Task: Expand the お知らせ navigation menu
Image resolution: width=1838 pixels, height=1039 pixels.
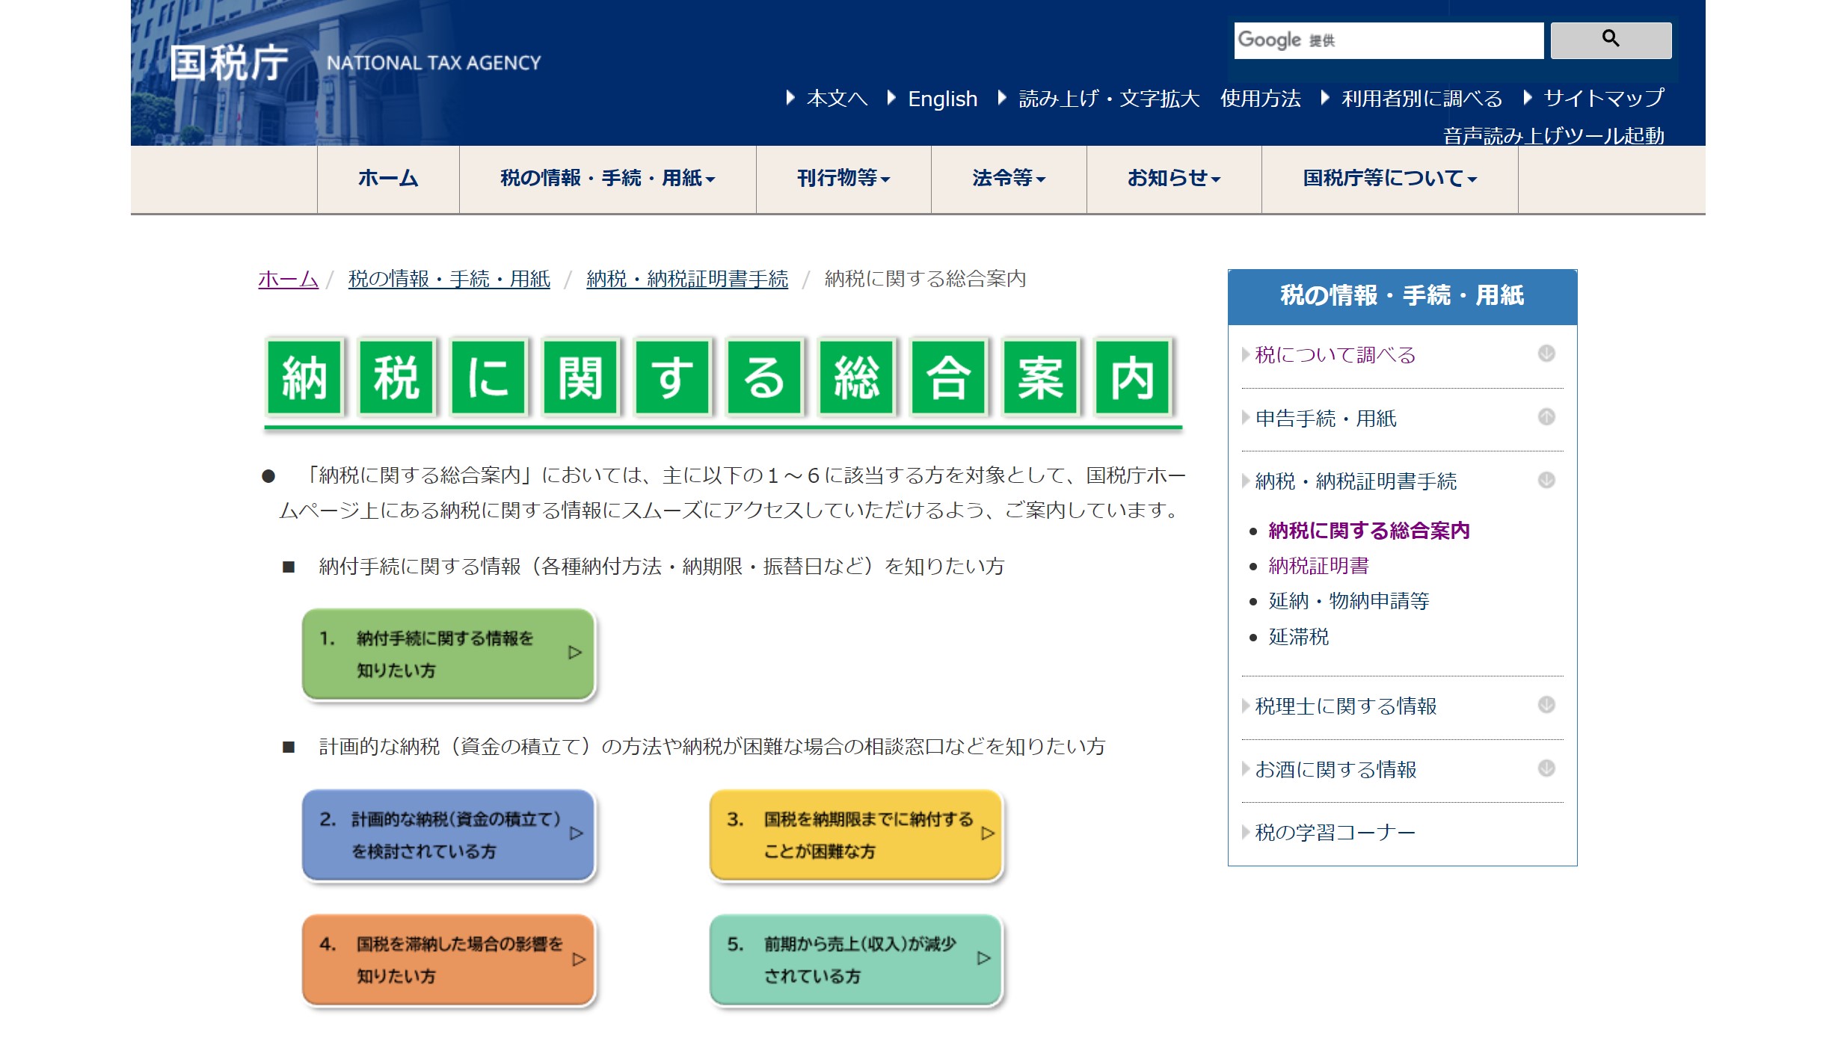Action: (1173, 179)
